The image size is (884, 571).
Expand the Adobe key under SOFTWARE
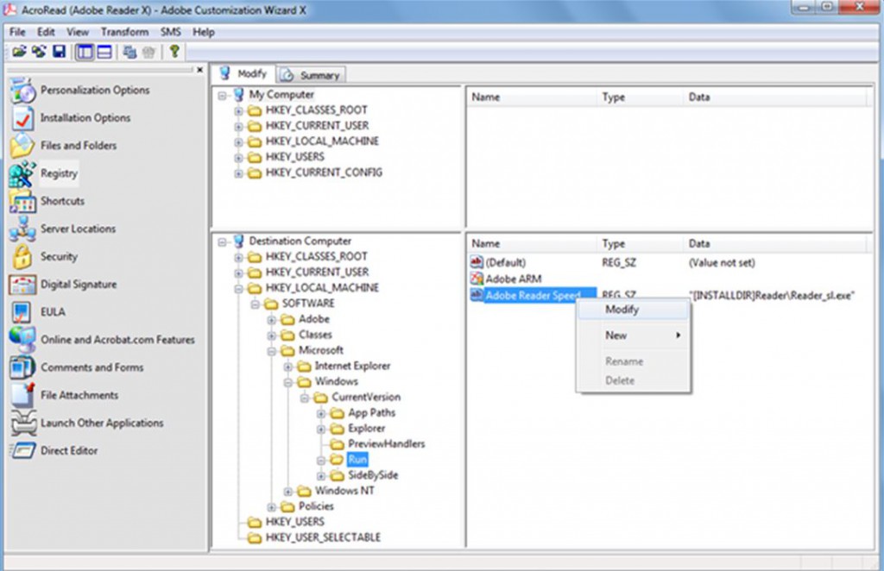[x=271, y=320]
